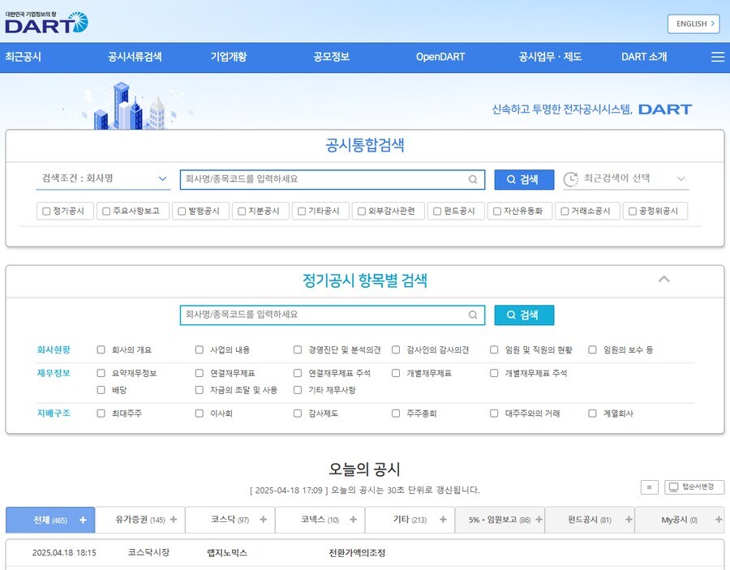Click the 회사현황 category label
Image resolution: width=730 pixels, height=570 pixels.
(54, 349)
